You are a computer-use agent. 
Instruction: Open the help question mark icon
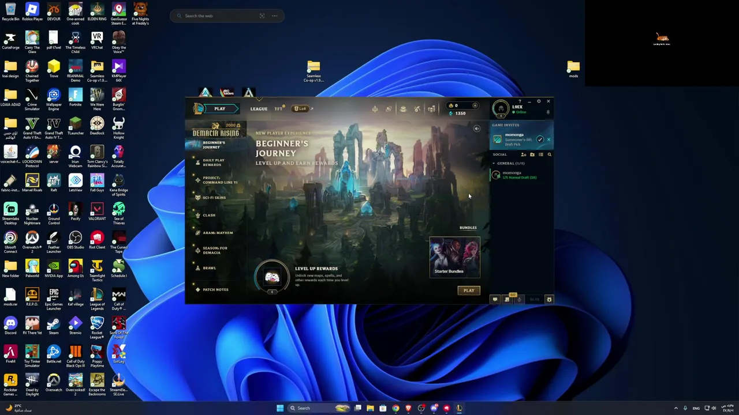click(x=520, y=101)
